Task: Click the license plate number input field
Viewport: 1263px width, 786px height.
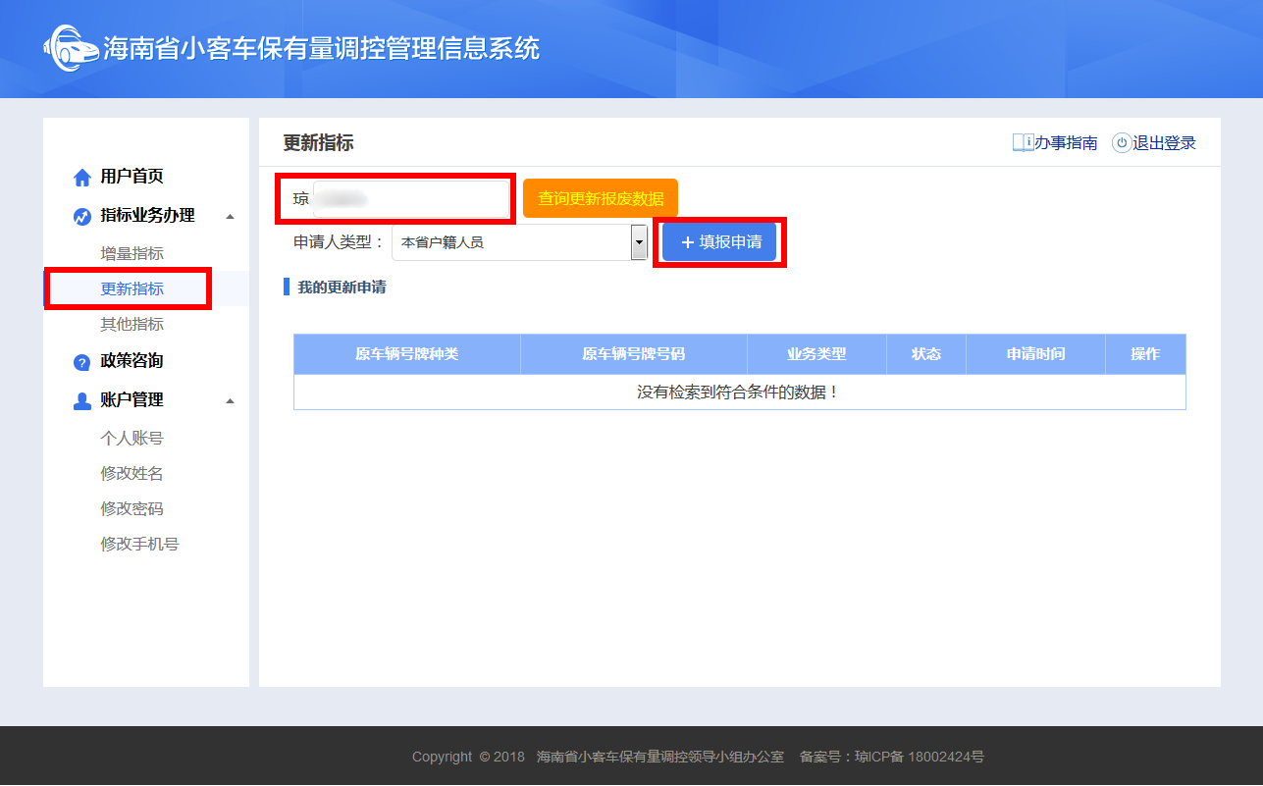Action: [x=410, y=199]
